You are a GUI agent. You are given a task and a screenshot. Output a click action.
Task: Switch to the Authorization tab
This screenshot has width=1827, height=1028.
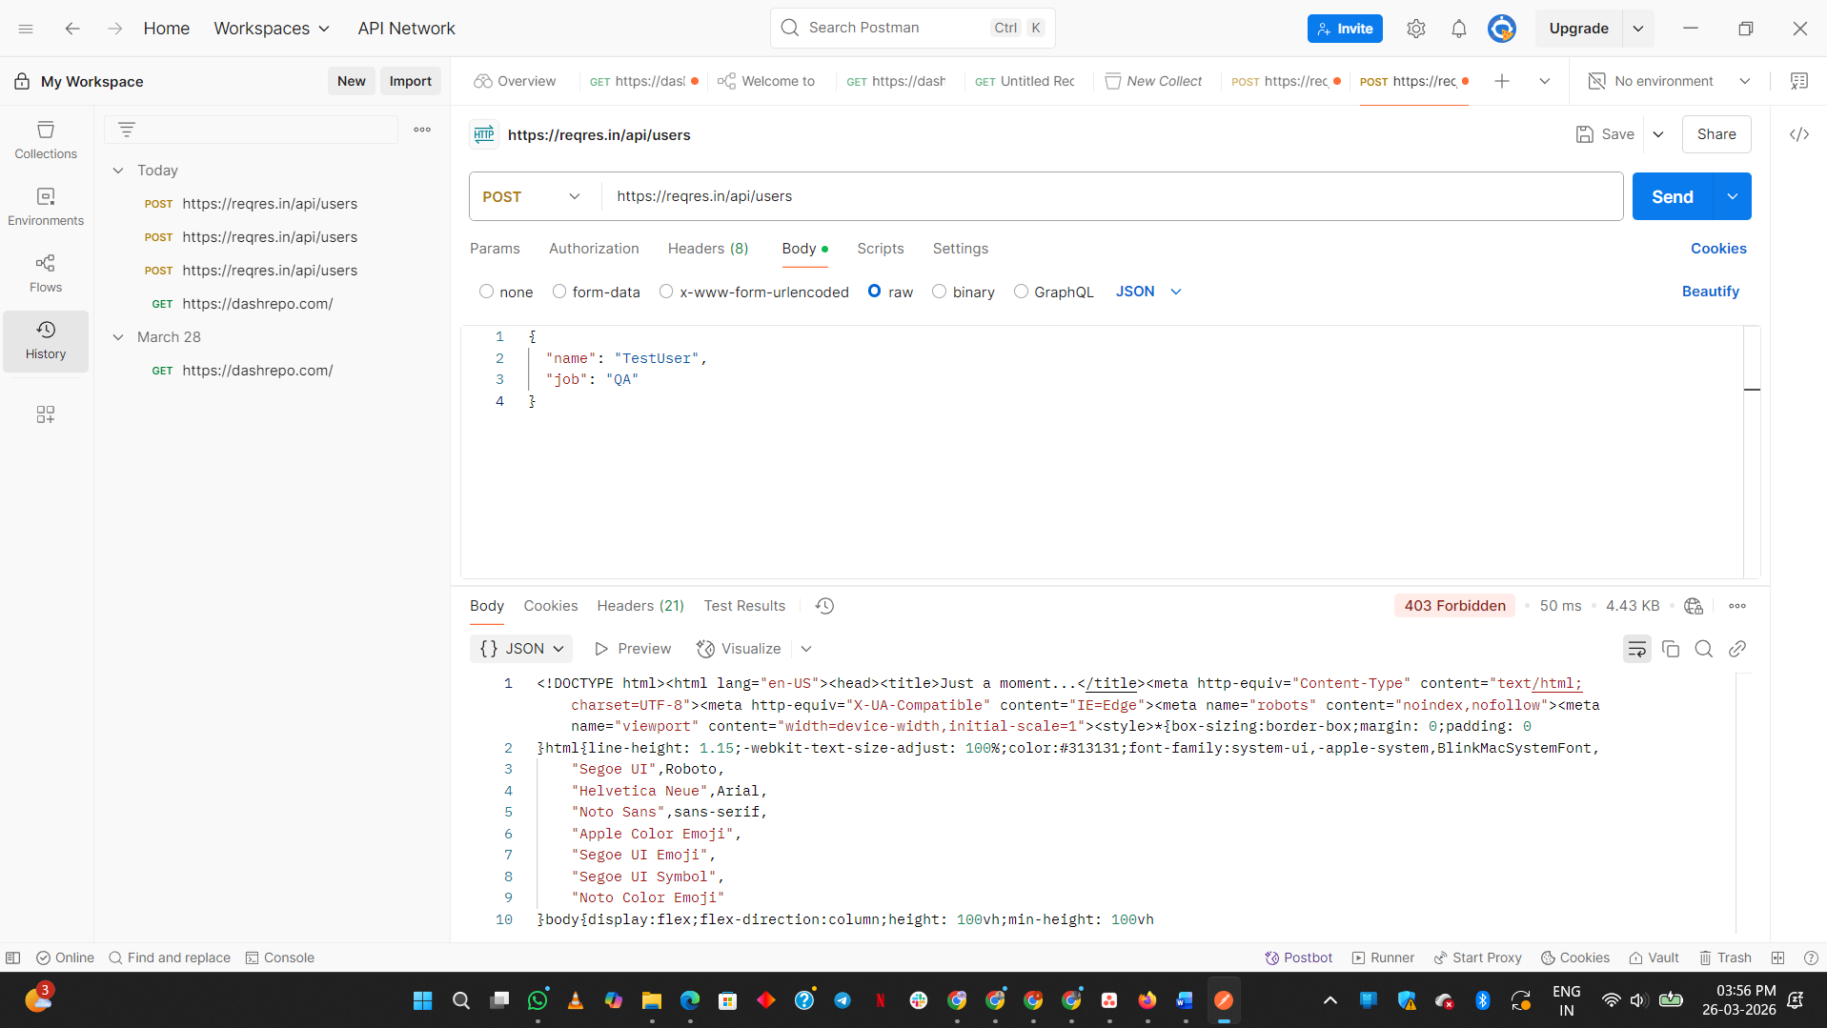pos(594,249)
